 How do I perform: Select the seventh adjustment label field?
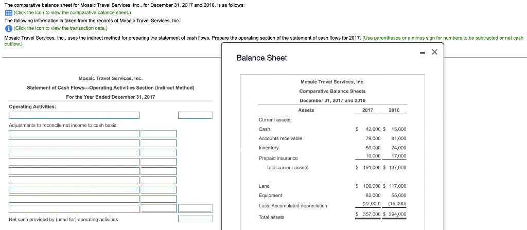[x=74, y=190]
